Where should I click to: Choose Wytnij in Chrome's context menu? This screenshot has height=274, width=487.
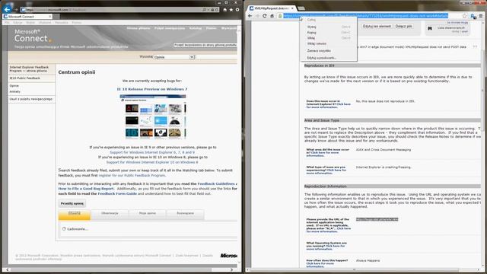tap(328, 27)
